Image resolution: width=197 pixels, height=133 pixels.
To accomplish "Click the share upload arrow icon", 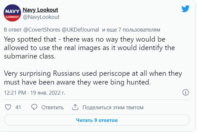I will pos(75,107).
